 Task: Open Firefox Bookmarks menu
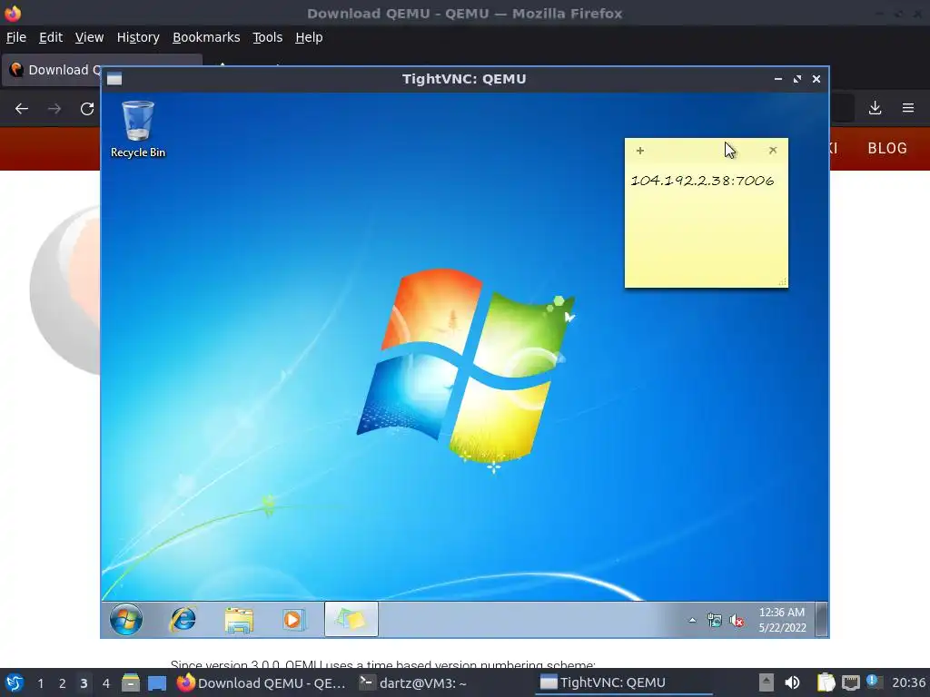(x=206, y=37)
